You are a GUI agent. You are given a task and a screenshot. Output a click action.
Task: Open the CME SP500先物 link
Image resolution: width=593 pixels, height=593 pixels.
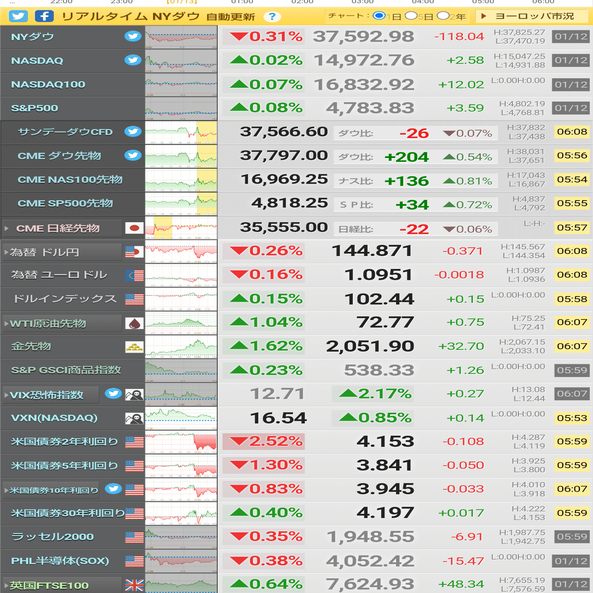(x=65, y=204)
